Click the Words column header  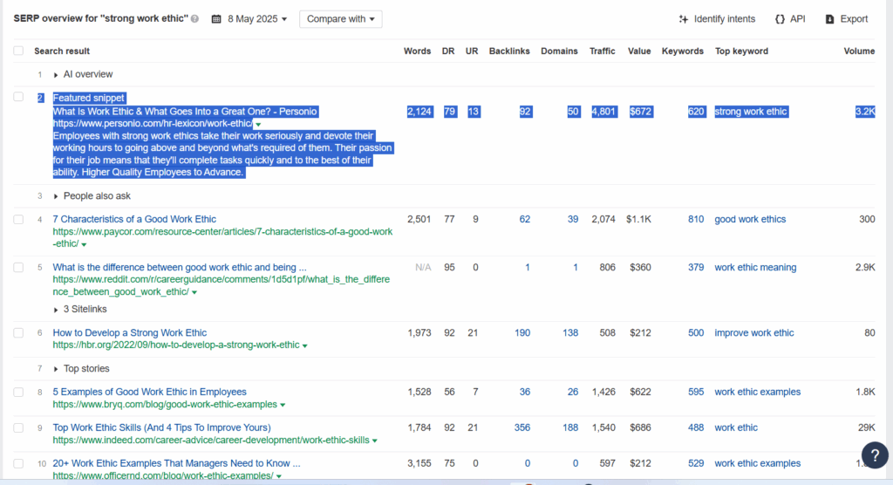tap(418, 51)
